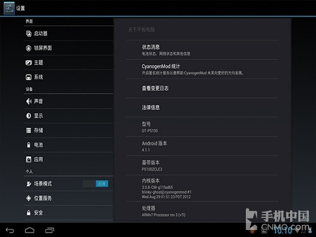This screenshot has width=316, height=237.
Task: Open the 存储 storage icon
Action: [x=28, y=130]
